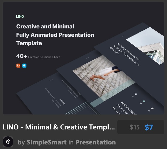Click the white icon above 78

pyautogui.click(x=152, y=109)
